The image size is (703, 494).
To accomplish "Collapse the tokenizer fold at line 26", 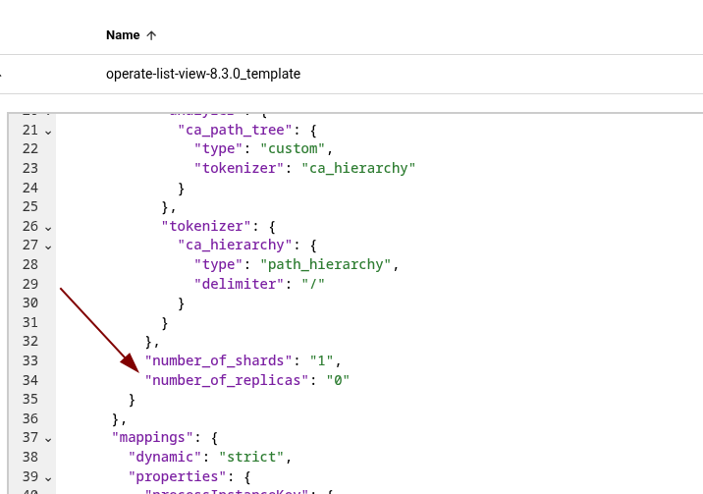I will point(48,228).
